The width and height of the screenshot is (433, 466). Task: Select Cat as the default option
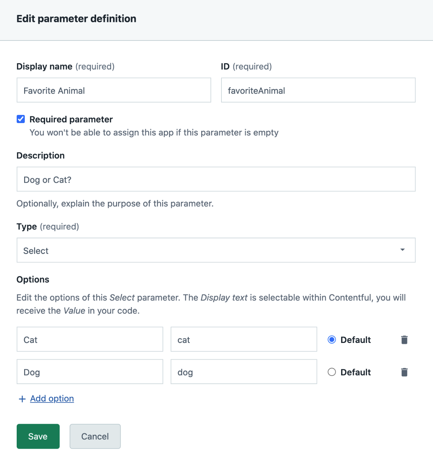(332, 340)
